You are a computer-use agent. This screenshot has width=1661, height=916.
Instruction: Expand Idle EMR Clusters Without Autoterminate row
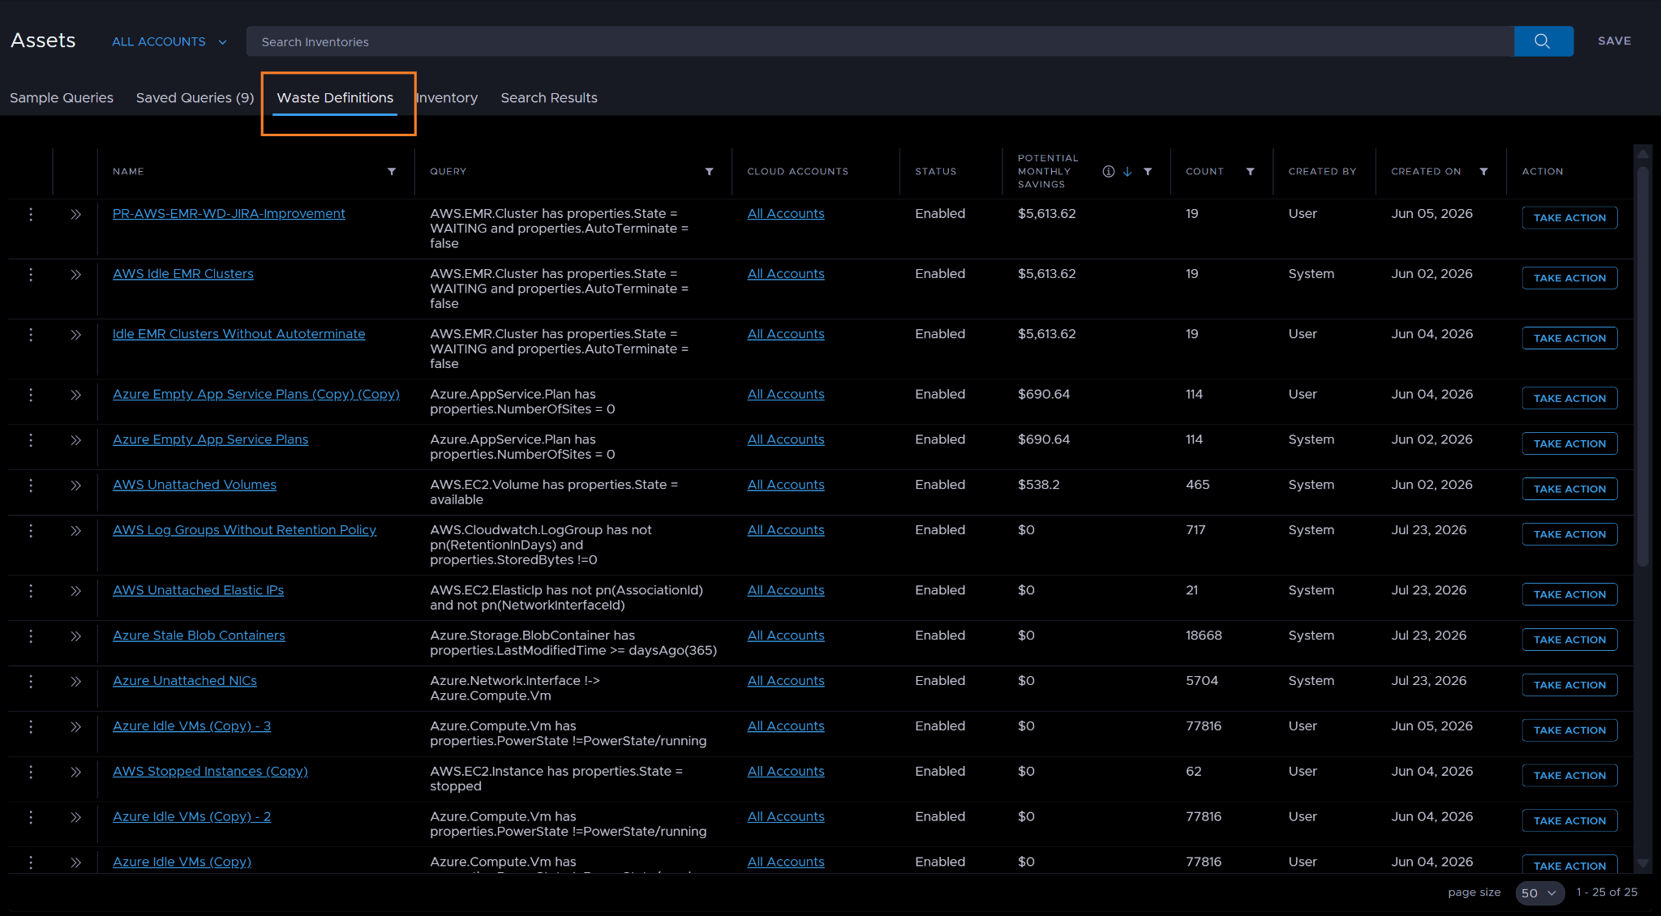coord(75,335)
